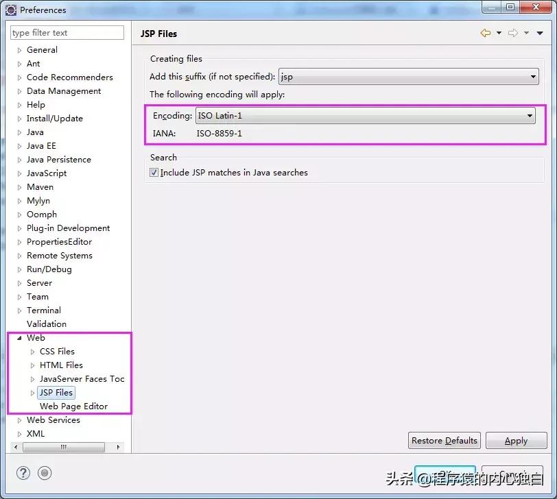Select Java EE preferences entry

coord(41,146)
